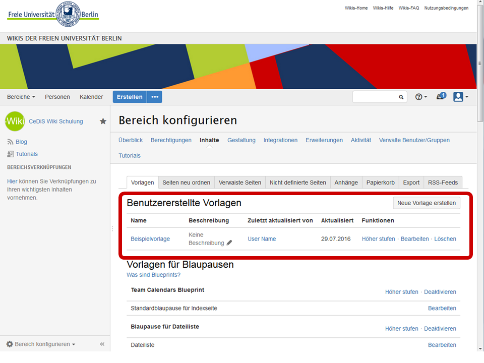
Task: Click the sidebar resize handle dots
Action: pos(112,229)
